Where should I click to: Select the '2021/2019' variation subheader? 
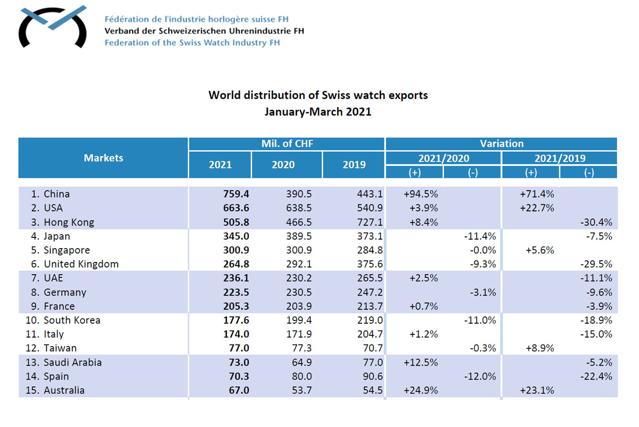point(559,158)
